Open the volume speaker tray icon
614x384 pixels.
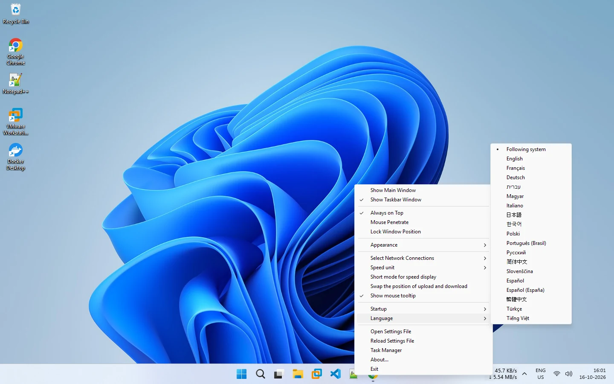coord(569,374)
